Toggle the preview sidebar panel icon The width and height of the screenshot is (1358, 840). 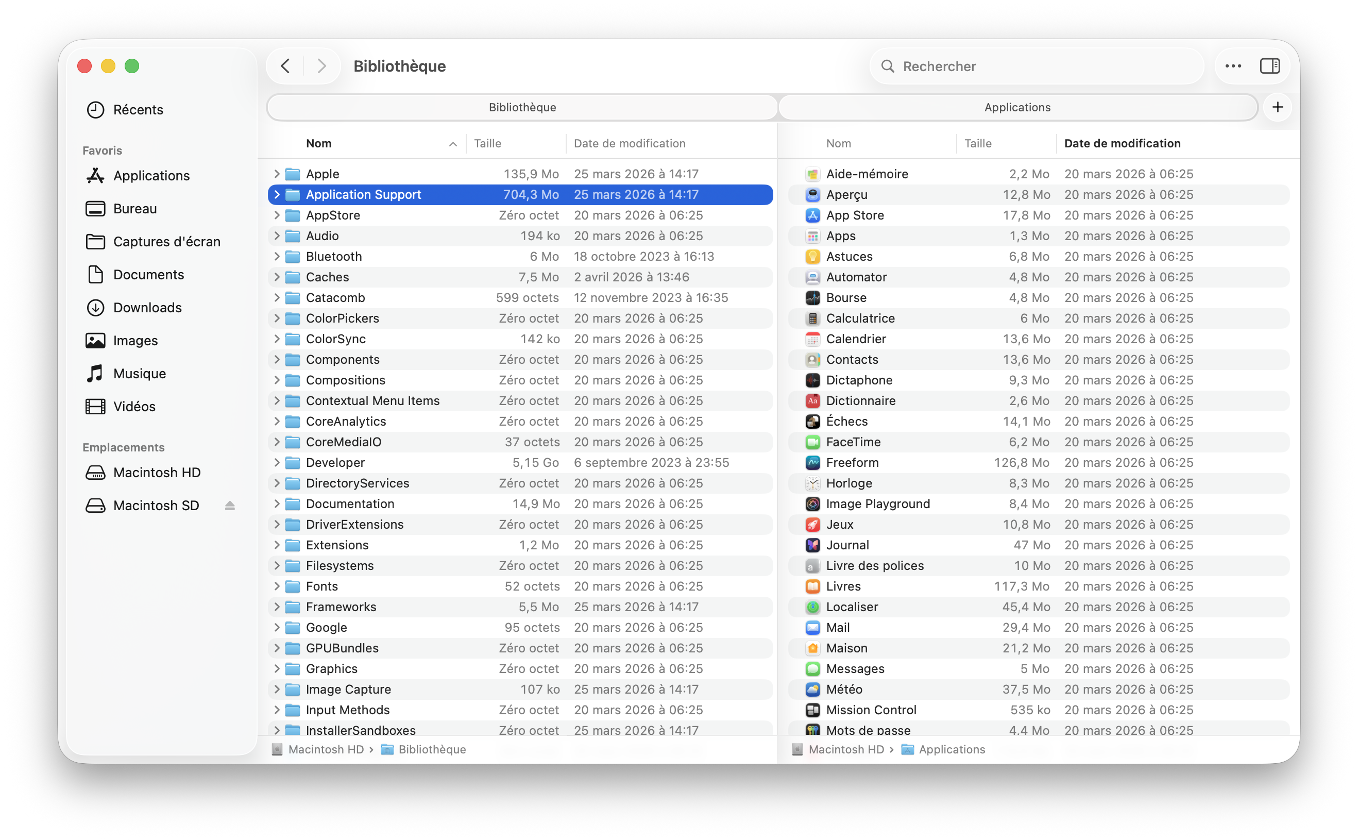click(1269, 66)
